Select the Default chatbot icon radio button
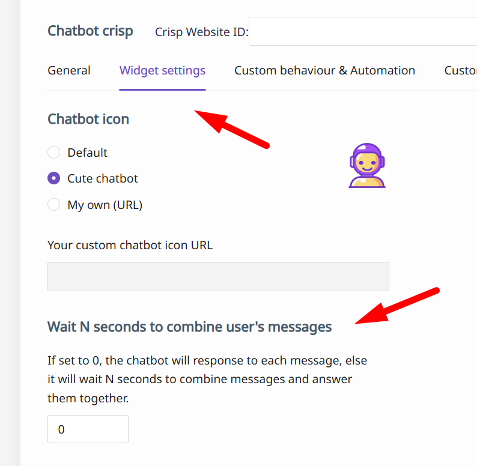The width and height of the screenshot is (477, 466). click(54, 153)
